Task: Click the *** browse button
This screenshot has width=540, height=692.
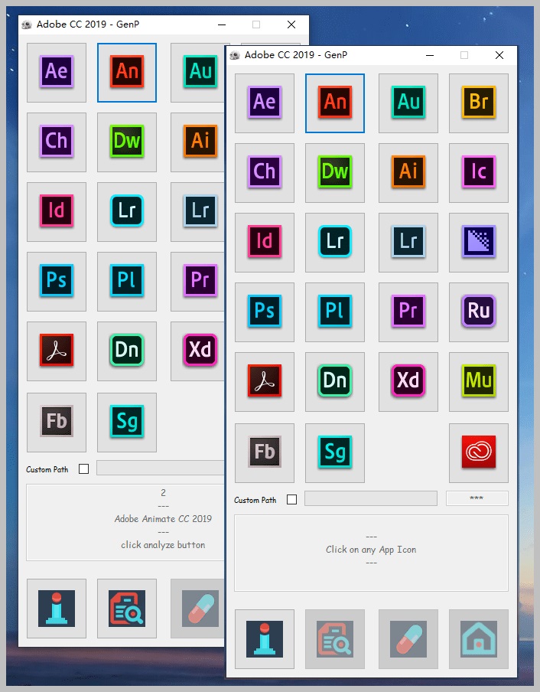Action: [x=477, y=498]
